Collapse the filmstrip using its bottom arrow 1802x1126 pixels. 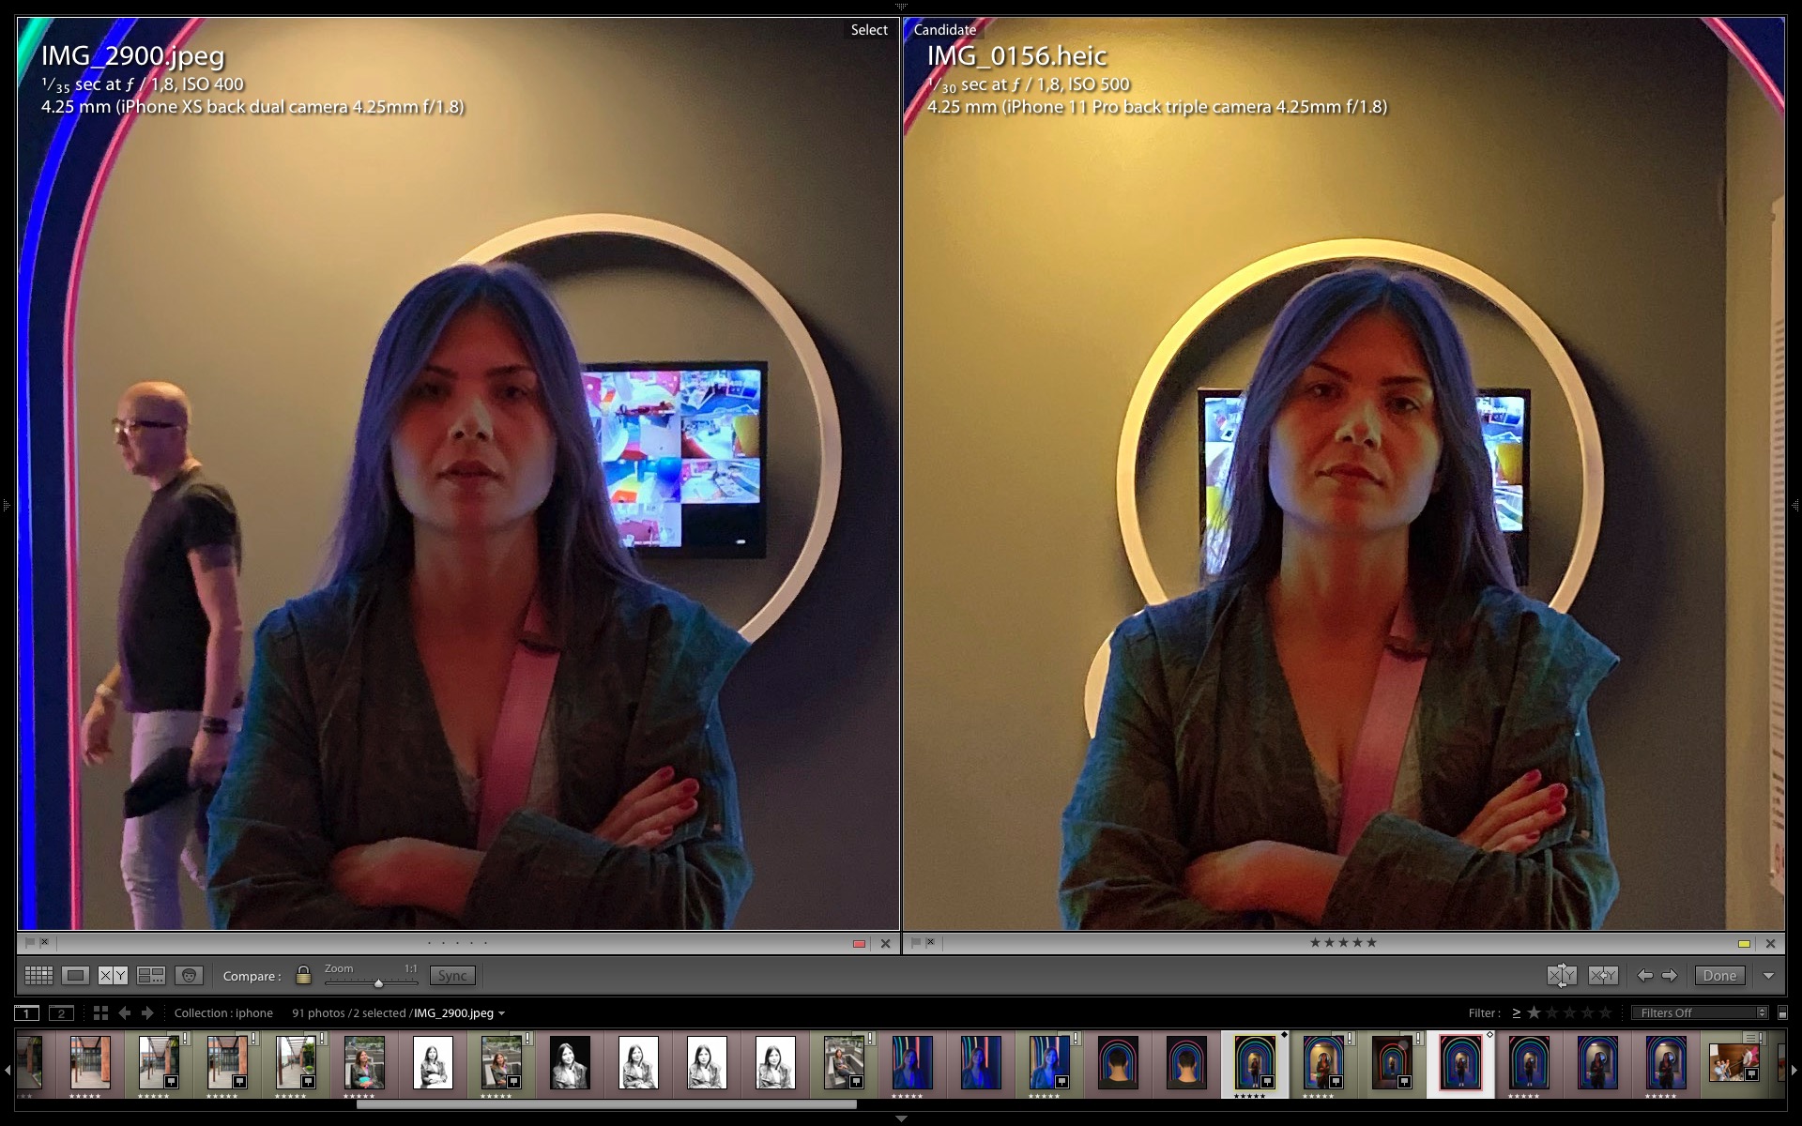click(901, 1119)
